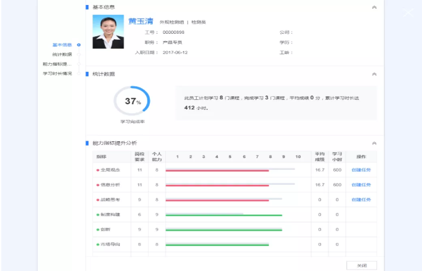Click the 37% learning completion circle
This screenshot has height=271, width=422.
pos(132,101)
